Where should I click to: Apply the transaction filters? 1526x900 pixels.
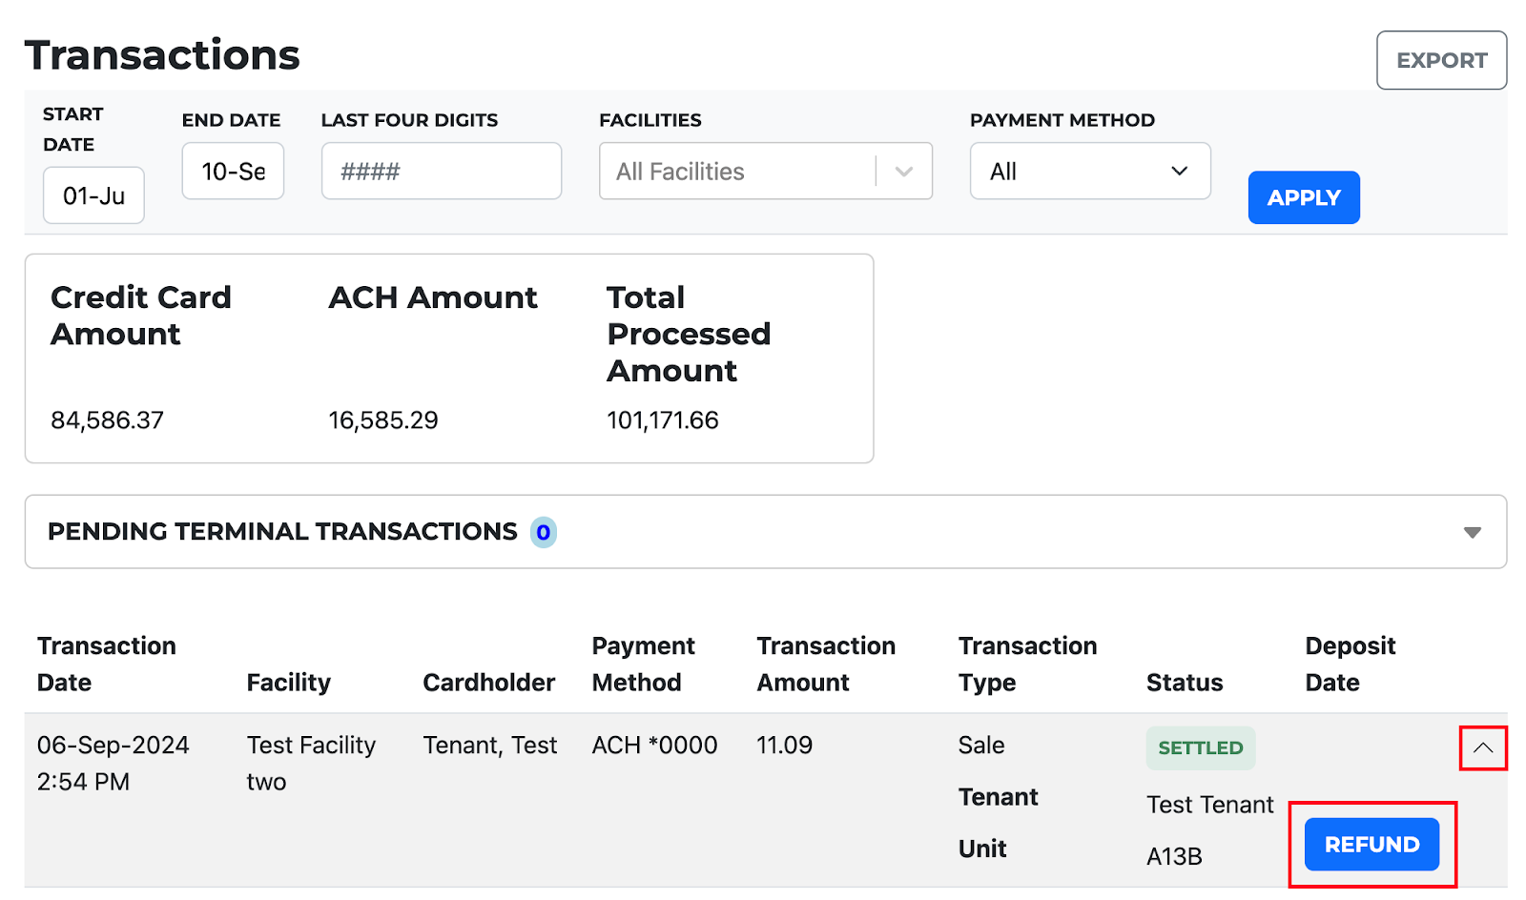coord(1304,197)
